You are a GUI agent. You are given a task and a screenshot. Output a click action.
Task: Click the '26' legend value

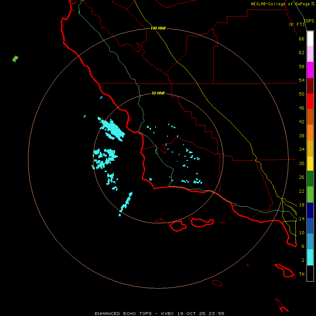tap(302, 177)
